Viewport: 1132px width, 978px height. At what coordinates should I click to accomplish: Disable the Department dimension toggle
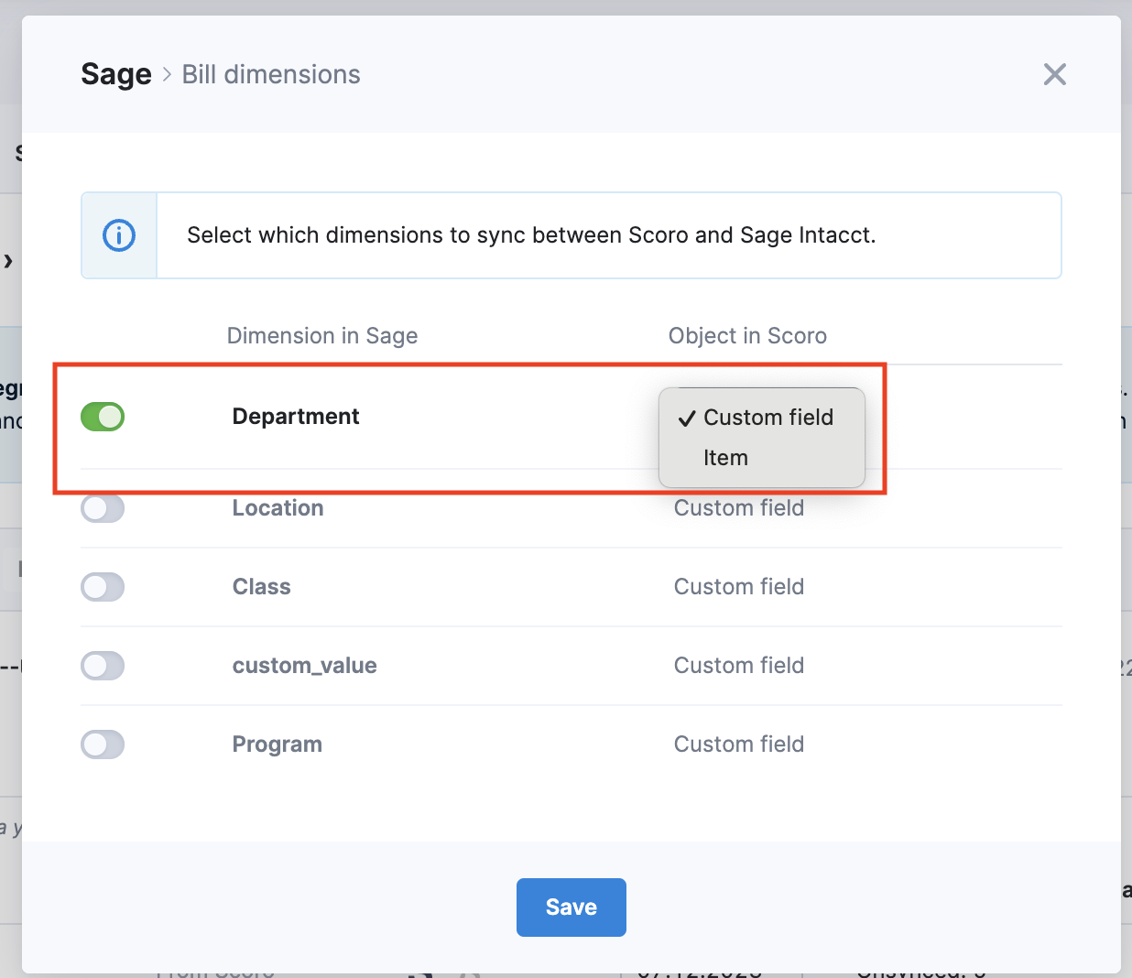[x=103, y=417]
